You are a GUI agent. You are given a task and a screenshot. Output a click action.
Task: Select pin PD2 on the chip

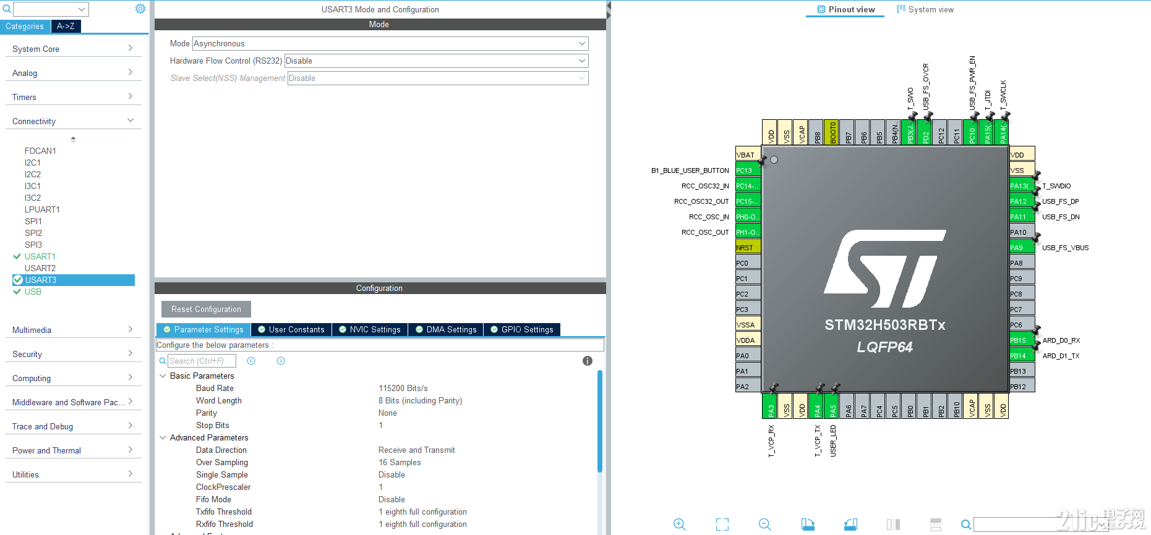tap(925, 132)
